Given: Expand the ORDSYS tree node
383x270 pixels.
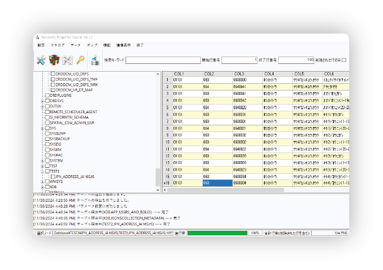Looking at the screenshot, I should 42,101.
